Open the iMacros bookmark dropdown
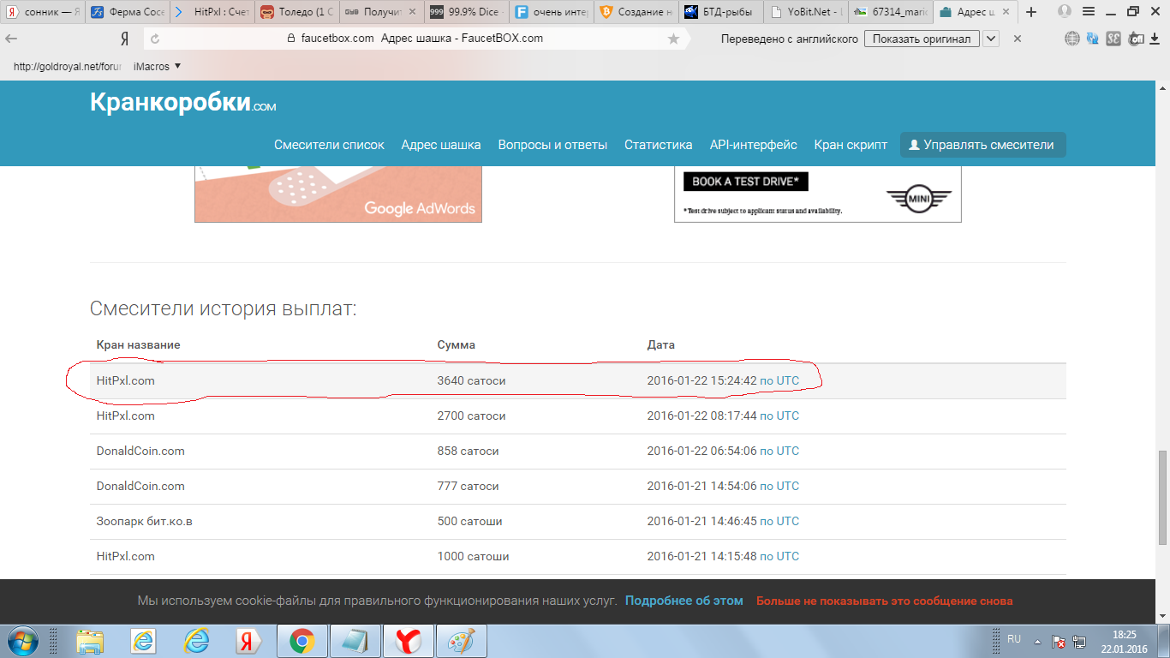This screenshot has height=658, width=1170. tap(158, 66)
